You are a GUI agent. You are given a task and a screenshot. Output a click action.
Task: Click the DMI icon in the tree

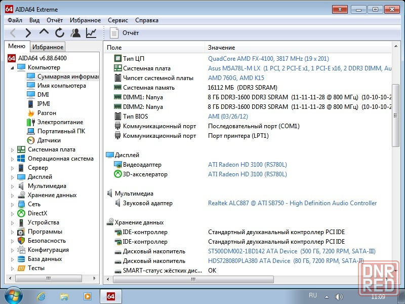(31, 95)
